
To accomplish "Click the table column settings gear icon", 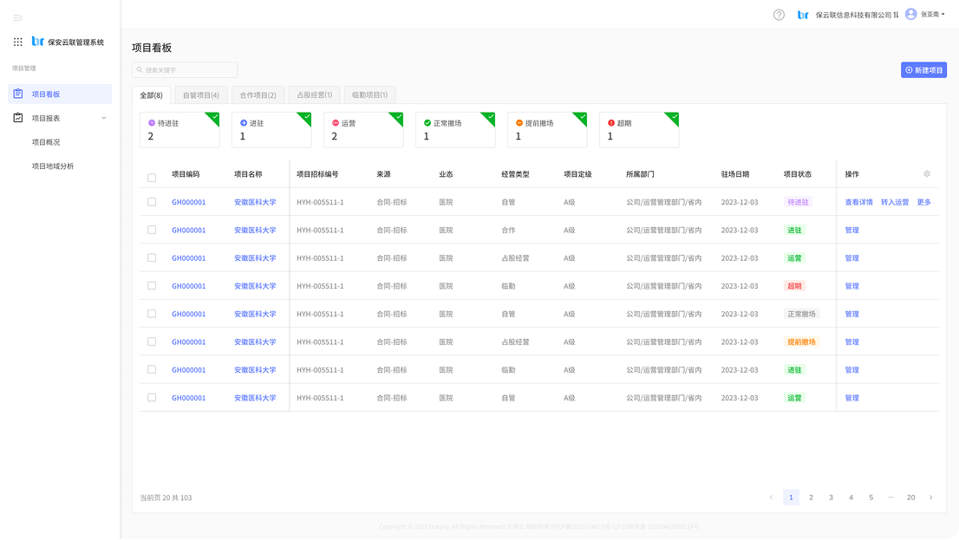I will 927,174.
